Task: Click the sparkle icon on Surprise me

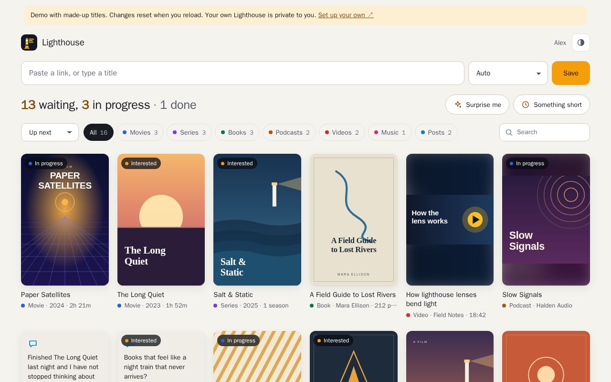Action: pos(458,105)
